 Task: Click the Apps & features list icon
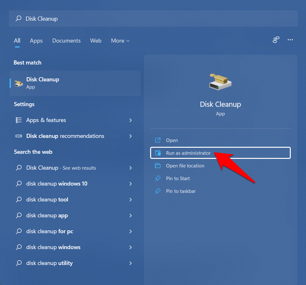(x=19, y=120)
